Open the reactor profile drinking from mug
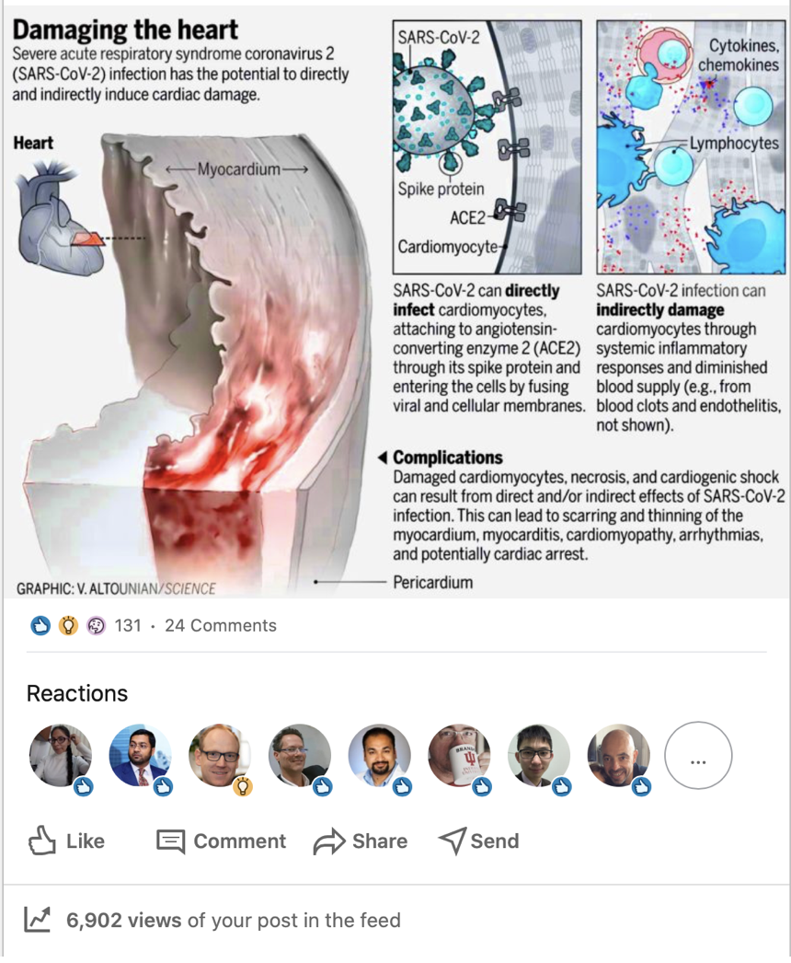The height and width of the screenshot is (963, 791). coord(460,756)
